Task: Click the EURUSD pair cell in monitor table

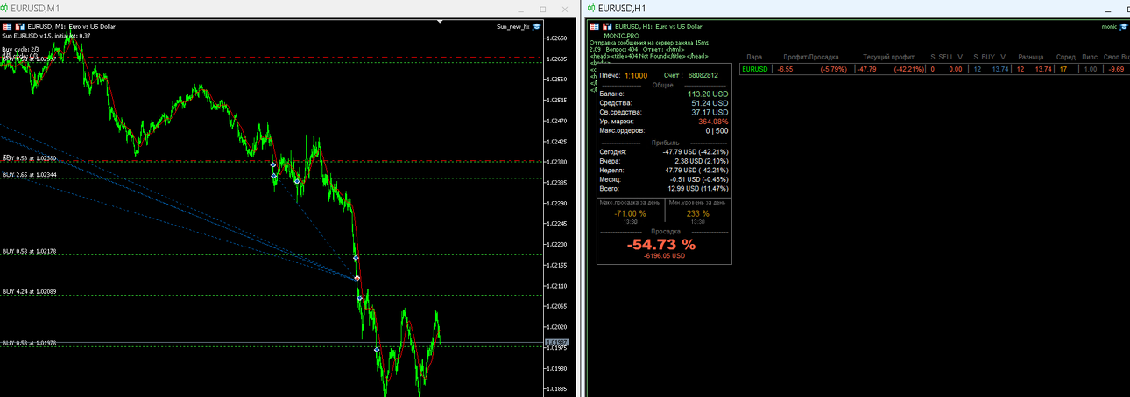Action: tap(754, 69)
